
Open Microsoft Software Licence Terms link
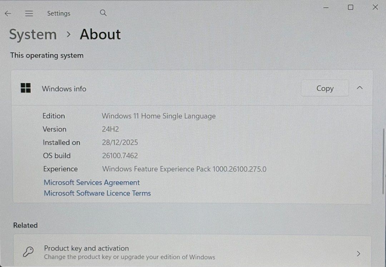[97, 193]
